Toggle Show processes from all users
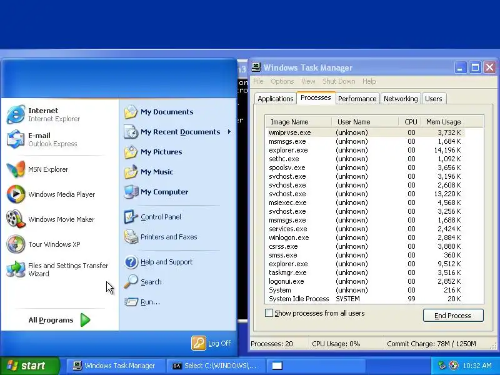 point(269,313)
